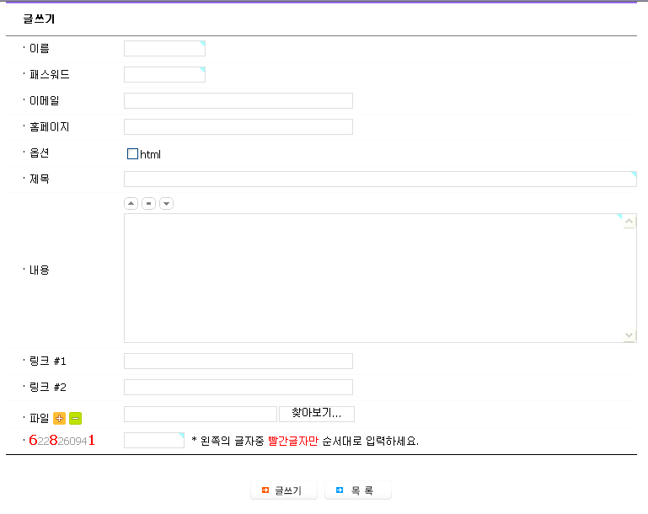The height and width of the screenshot is (514, 648).
Task: Click the 제목 title input field
Action: pyautogui.click(x=380, y=179)
